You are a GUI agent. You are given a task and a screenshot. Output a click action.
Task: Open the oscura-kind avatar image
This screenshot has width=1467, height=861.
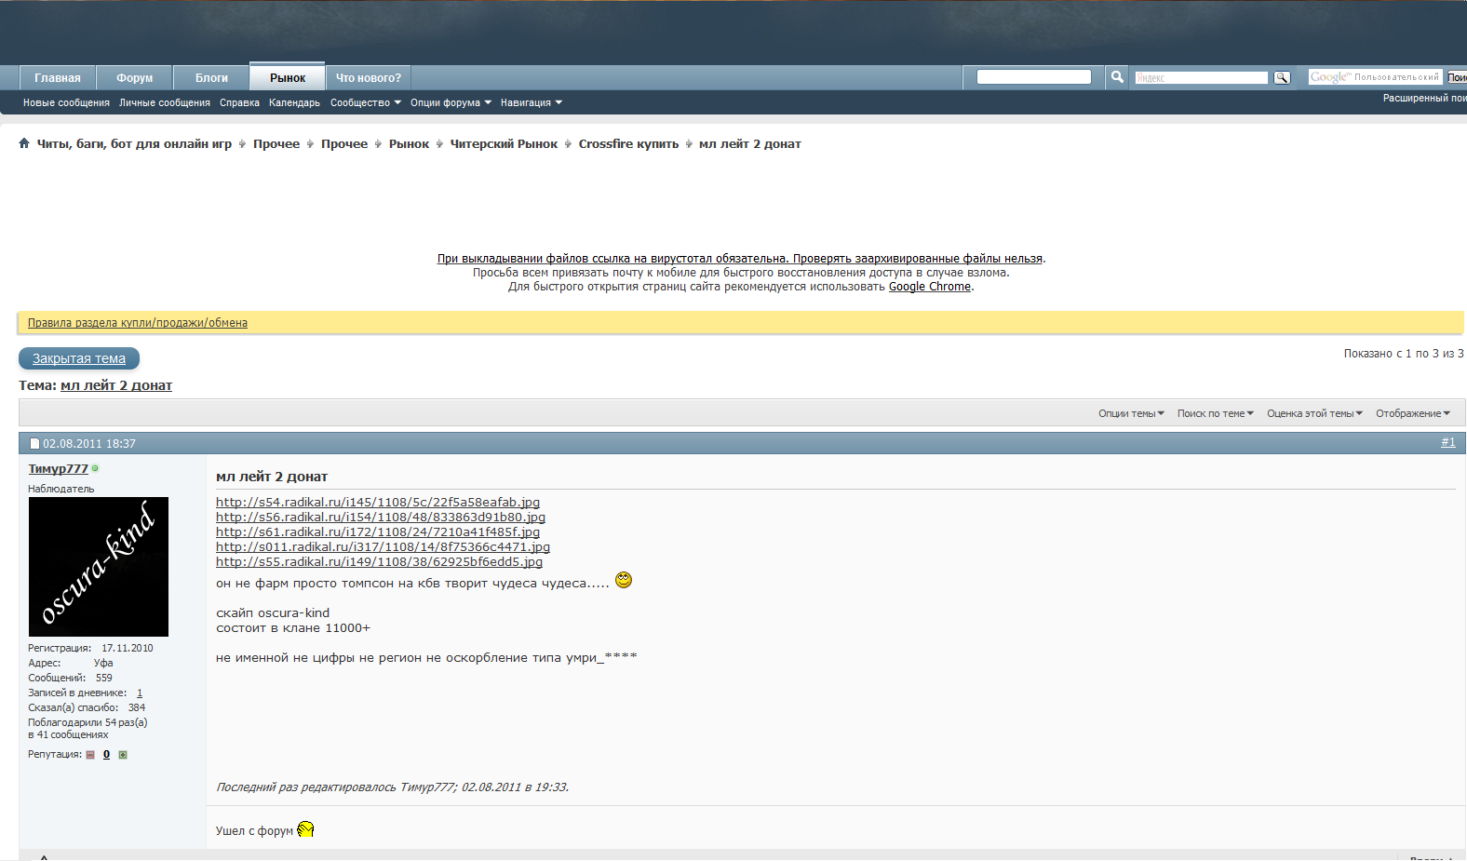click(99, 567)
